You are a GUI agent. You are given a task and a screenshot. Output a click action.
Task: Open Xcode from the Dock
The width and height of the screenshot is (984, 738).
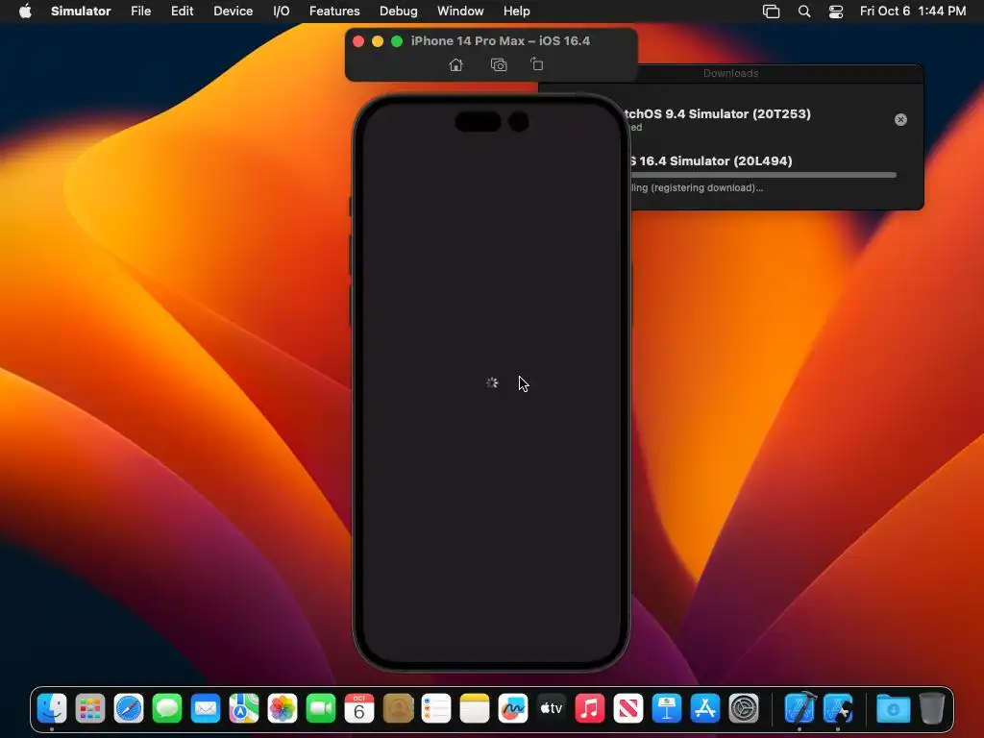click(799, 708)
